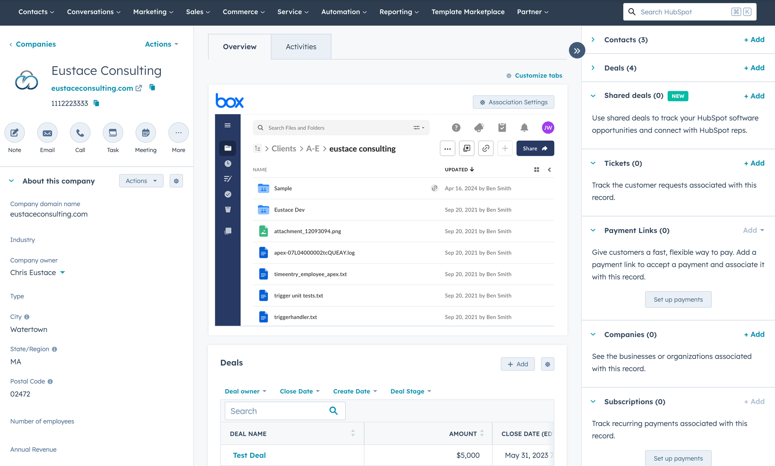775x466 pixels.
Task: Open the Deal Stage filter dropdown
Action: coord(410,391)
